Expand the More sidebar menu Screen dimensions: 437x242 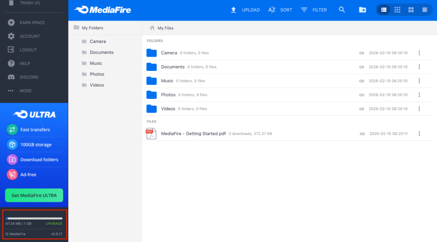click(x=25, y=91)
